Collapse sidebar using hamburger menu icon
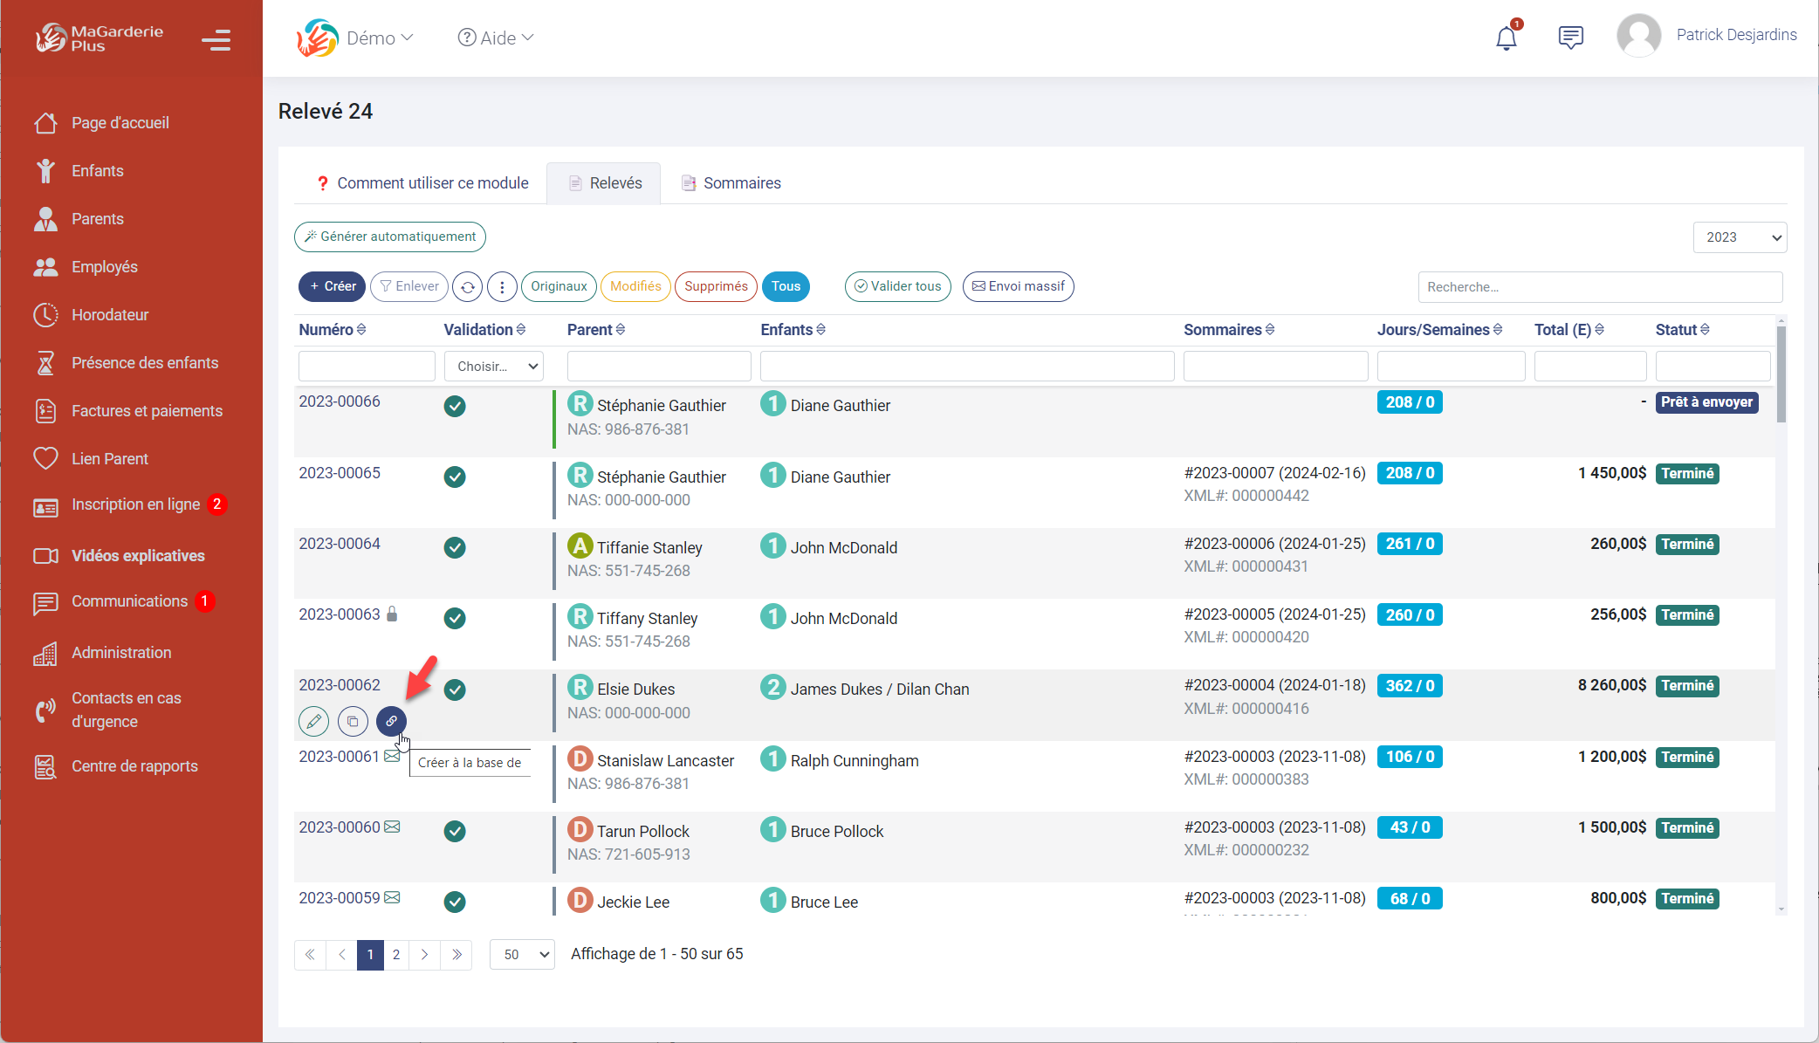Viewport: 1819px width, 1043px height. pyautogui.click(x=216, y=40)
